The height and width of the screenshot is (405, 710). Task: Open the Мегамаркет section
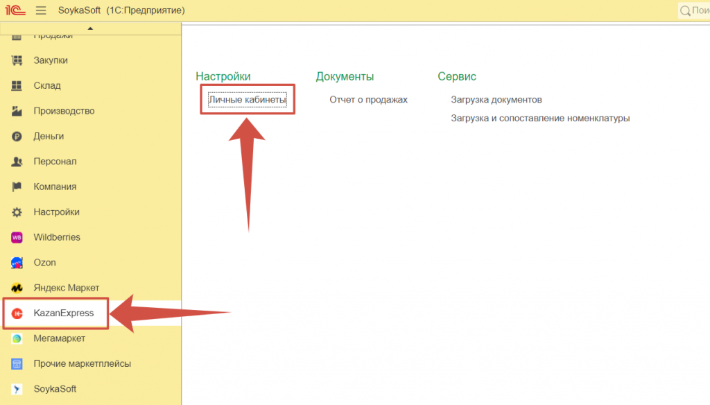click(x=59, y=338)
